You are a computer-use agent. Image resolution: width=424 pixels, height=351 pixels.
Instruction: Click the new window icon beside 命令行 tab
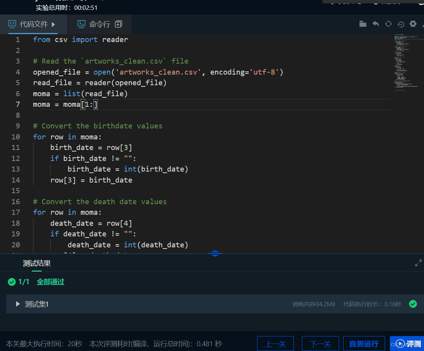(x=119, y=24)
